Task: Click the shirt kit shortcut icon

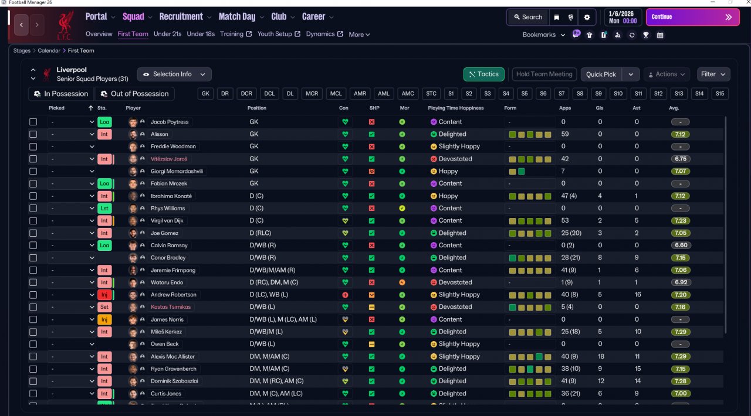Action: [589, 35]
